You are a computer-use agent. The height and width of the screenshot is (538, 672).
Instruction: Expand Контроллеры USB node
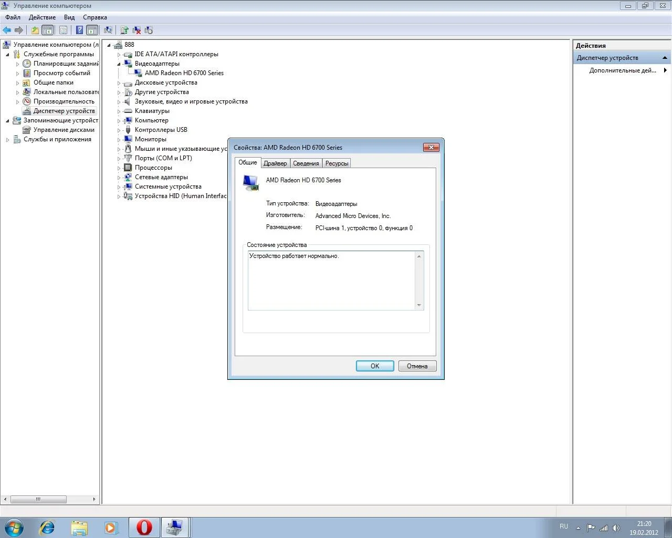click(x=119, y=130)
